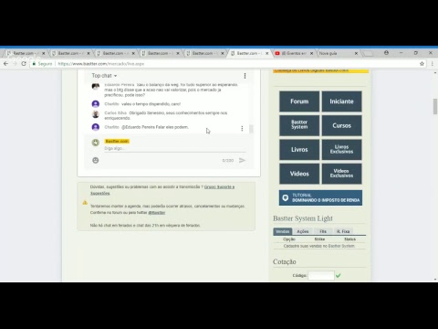The height and width of the screenshot is (329, 438).
Task: Open the Chrome three-dot menu
Action: pos(433,64)
